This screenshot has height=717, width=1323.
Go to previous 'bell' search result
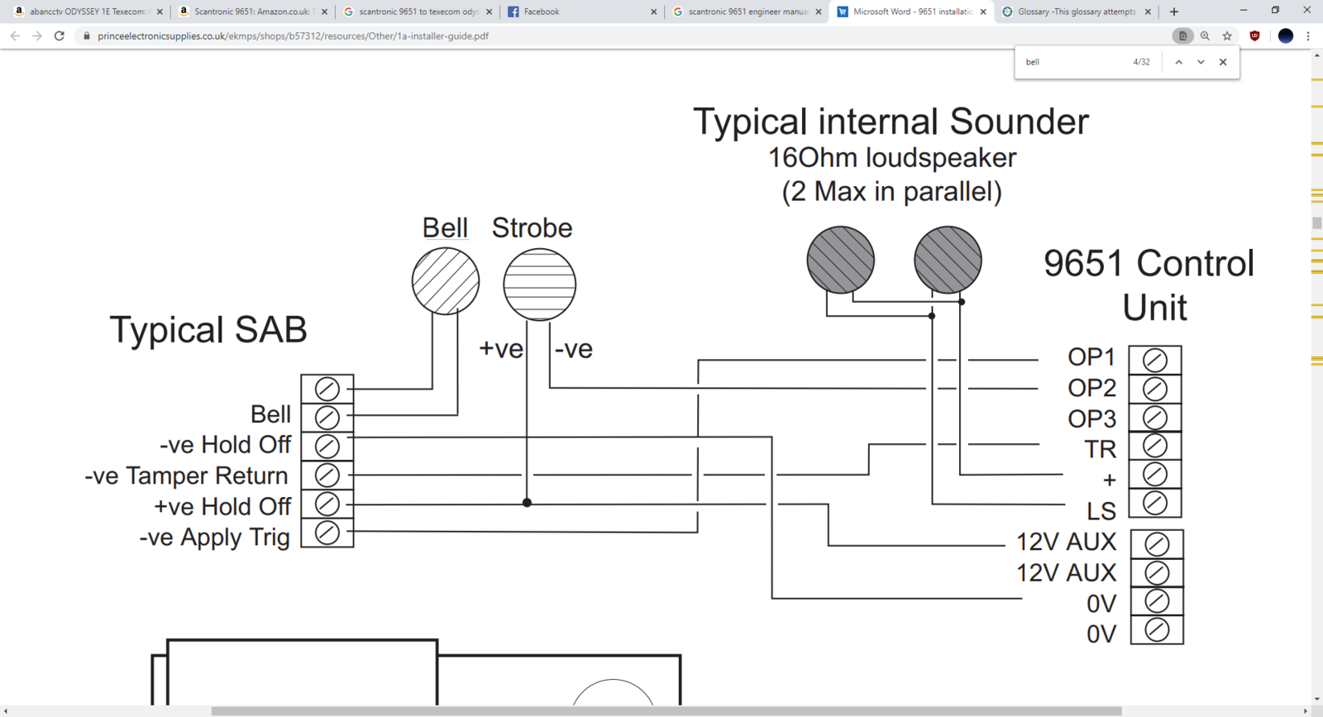click(1178, 62)
